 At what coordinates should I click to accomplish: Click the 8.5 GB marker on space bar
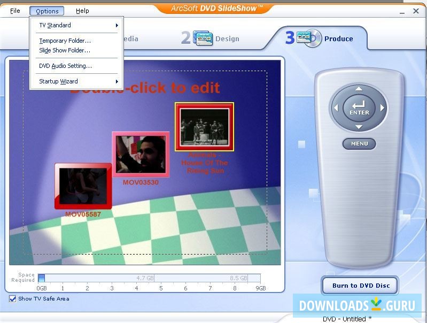(238, 278)
